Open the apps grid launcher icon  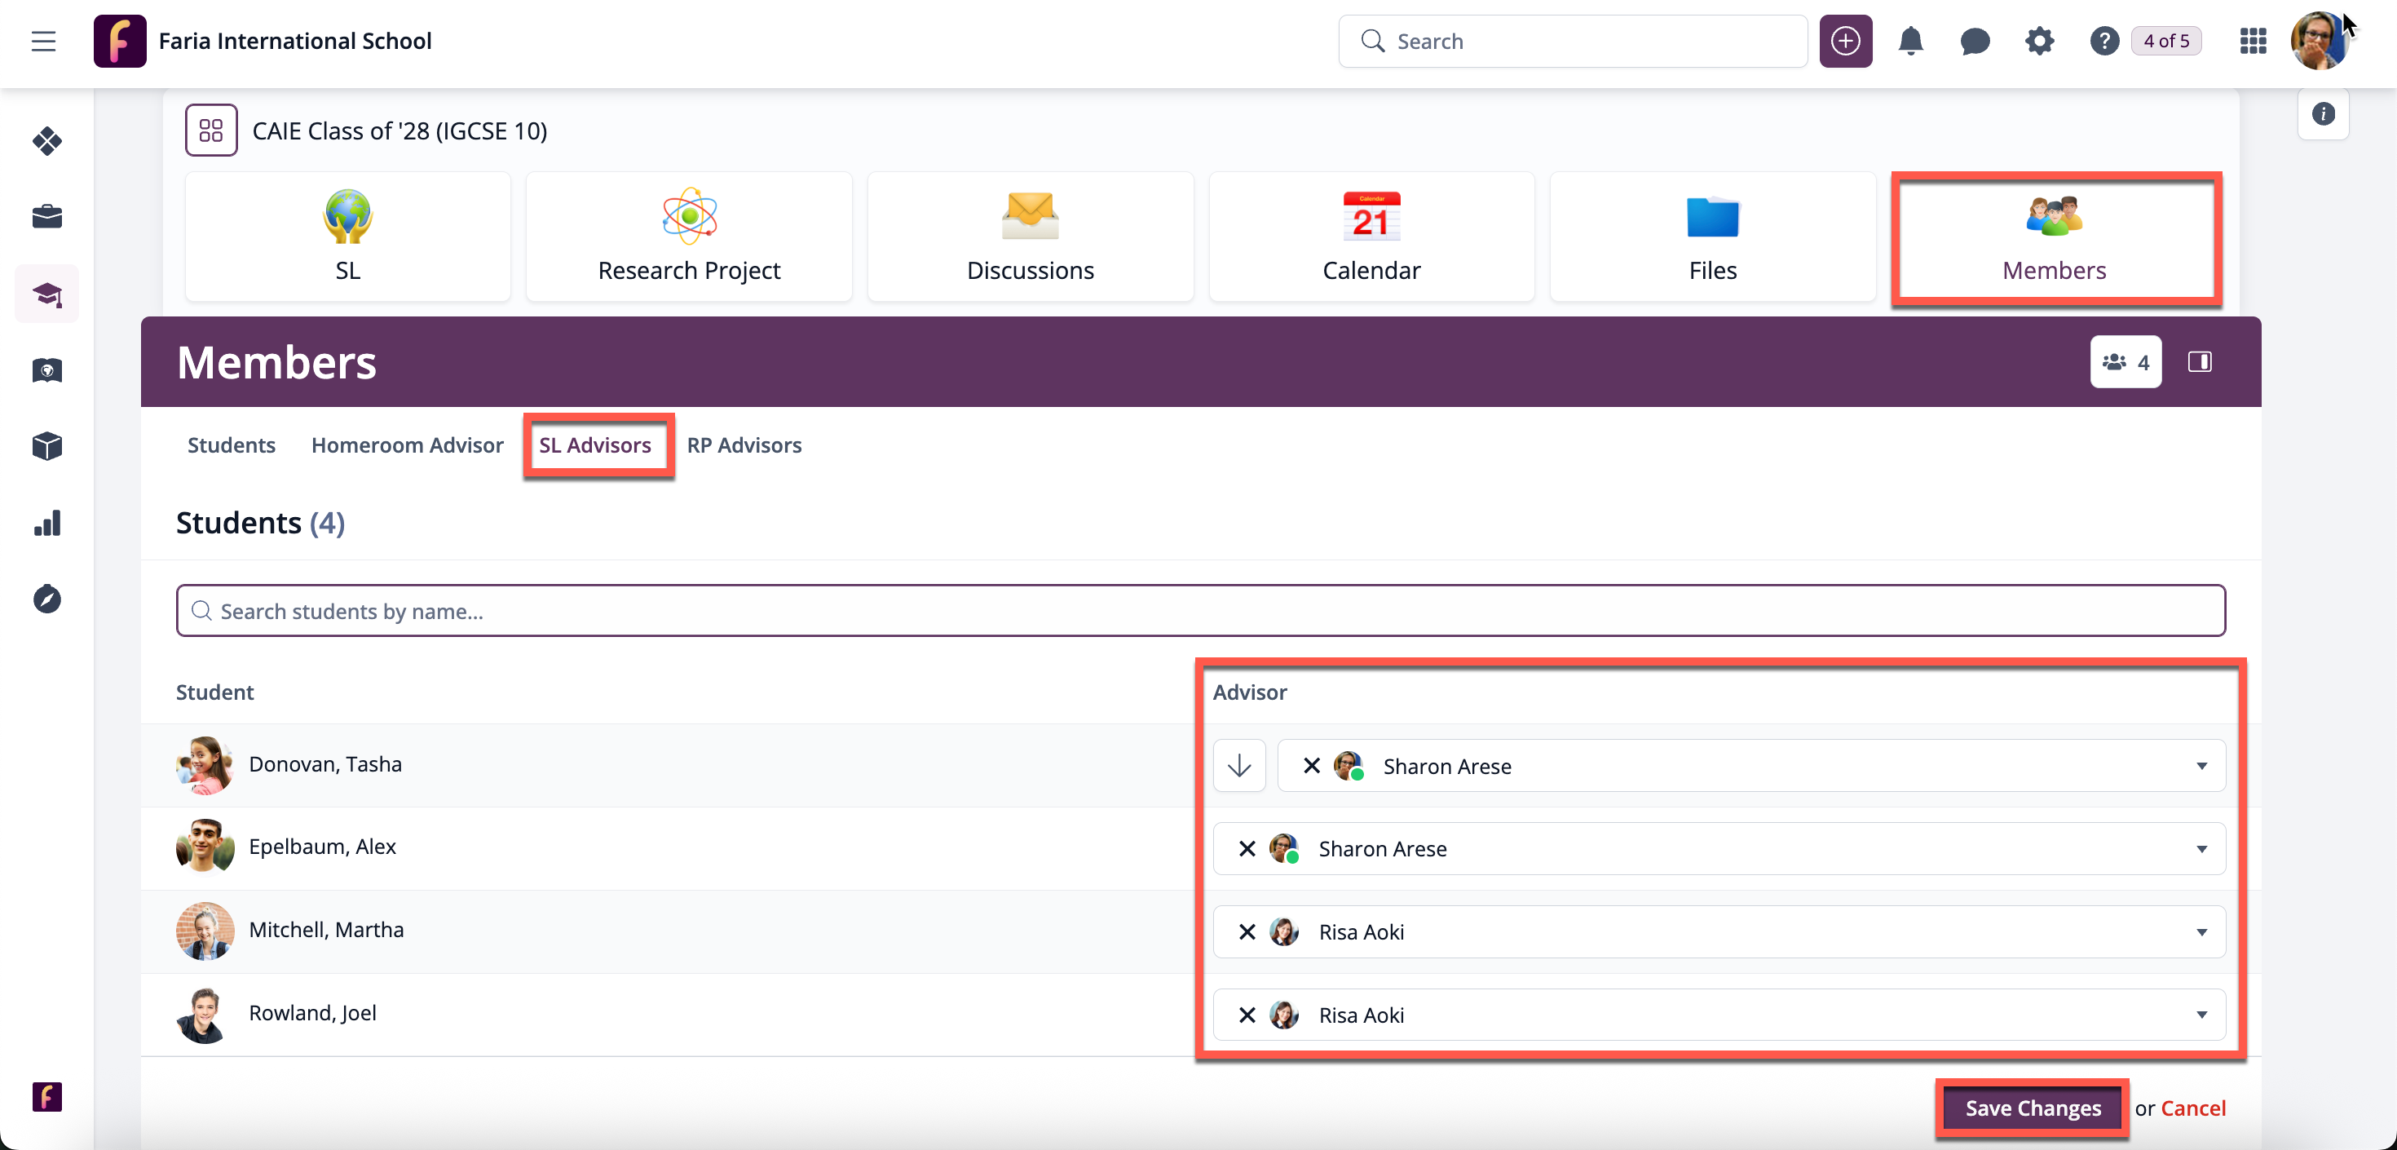2253,41
